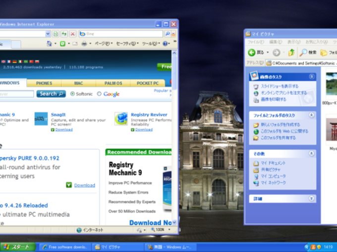Viewport: 337px width, 252px height.
Task: Click the Kaspersky PURE Download link
Action: (85, 185)
